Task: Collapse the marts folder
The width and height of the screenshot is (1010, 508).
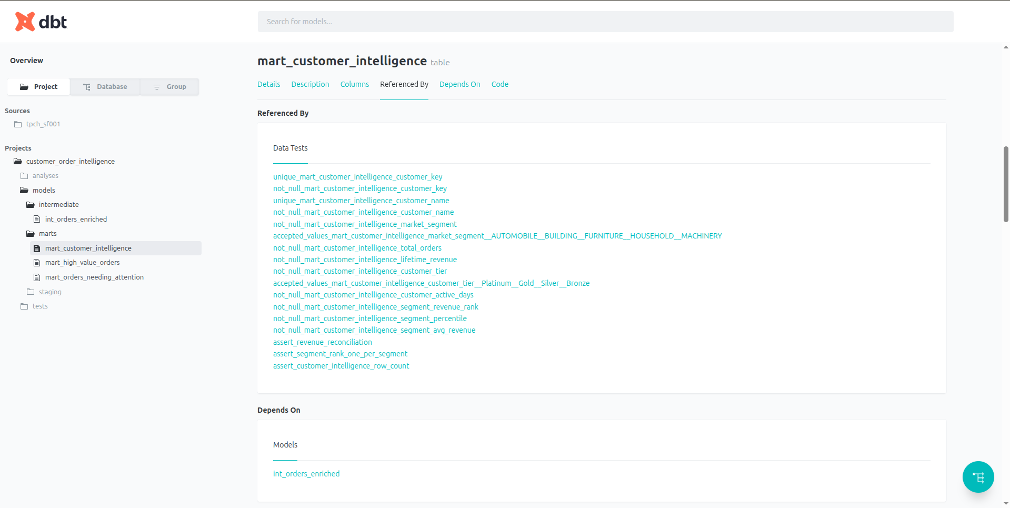Action: coord(48,234)
